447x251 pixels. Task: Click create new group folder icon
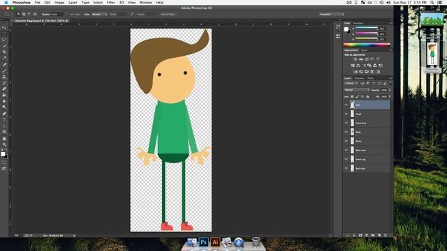373,236
